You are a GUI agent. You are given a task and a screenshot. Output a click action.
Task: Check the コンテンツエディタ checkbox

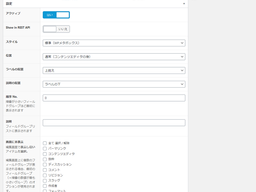point(45,154)
